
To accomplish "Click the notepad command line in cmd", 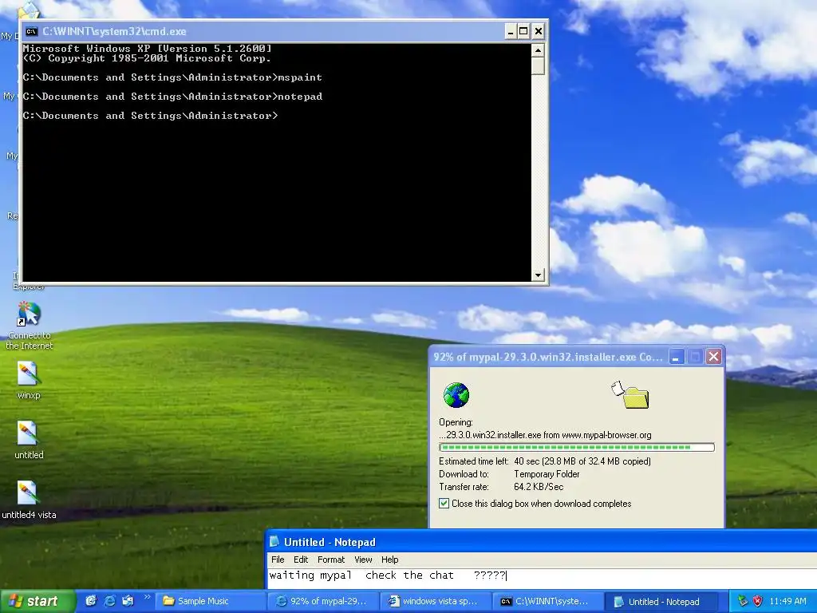I will (172, 97).
